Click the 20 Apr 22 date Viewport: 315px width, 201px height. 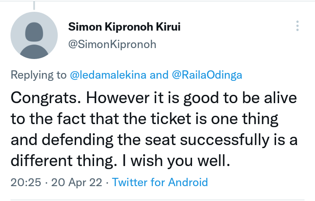click(77, 182)
